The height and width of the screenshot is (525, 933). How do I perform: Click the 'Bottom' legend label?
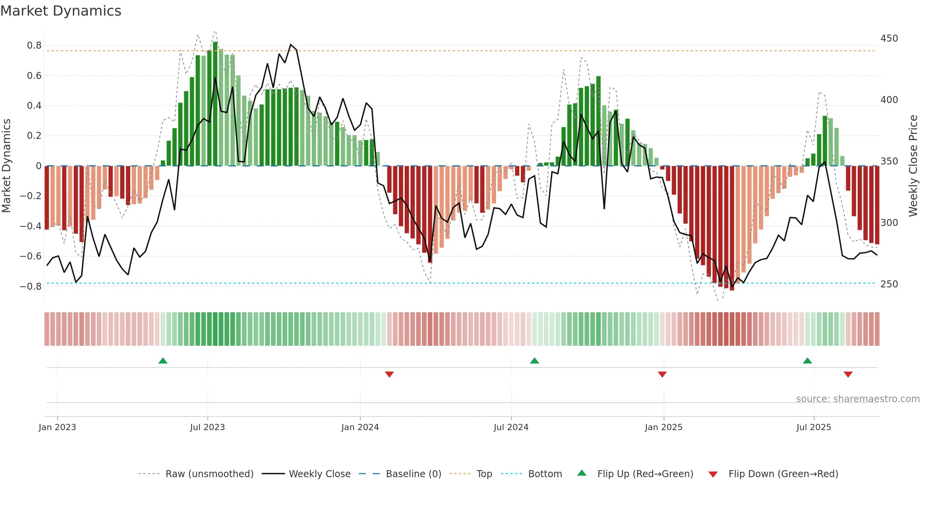tap(545, 474)
